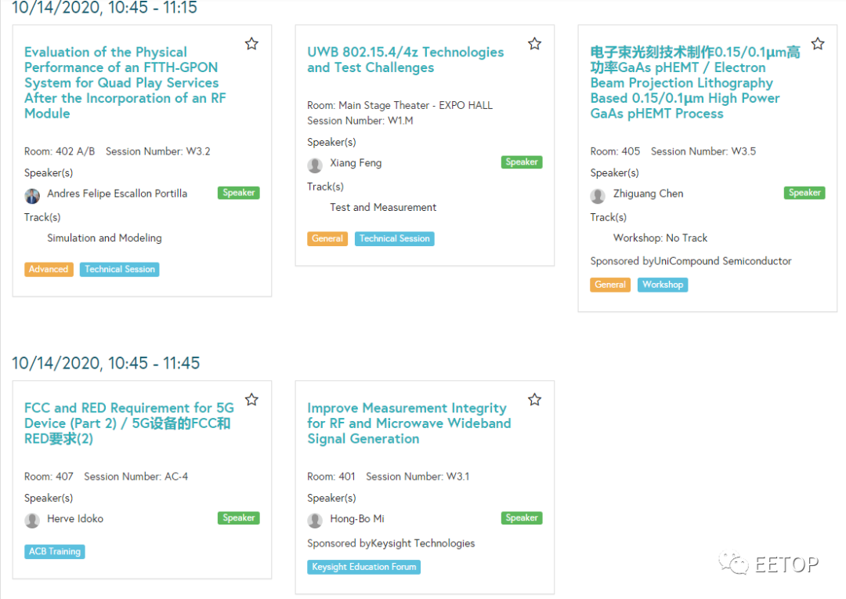The width and height of the screenshot is (846, 599).
Task: Star the FCC and RED Requirement session
Action: tap(251, 400)
